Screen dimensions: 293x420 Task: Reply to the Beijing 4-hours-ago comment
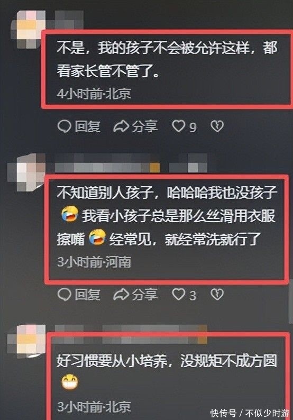pos(79,126)
